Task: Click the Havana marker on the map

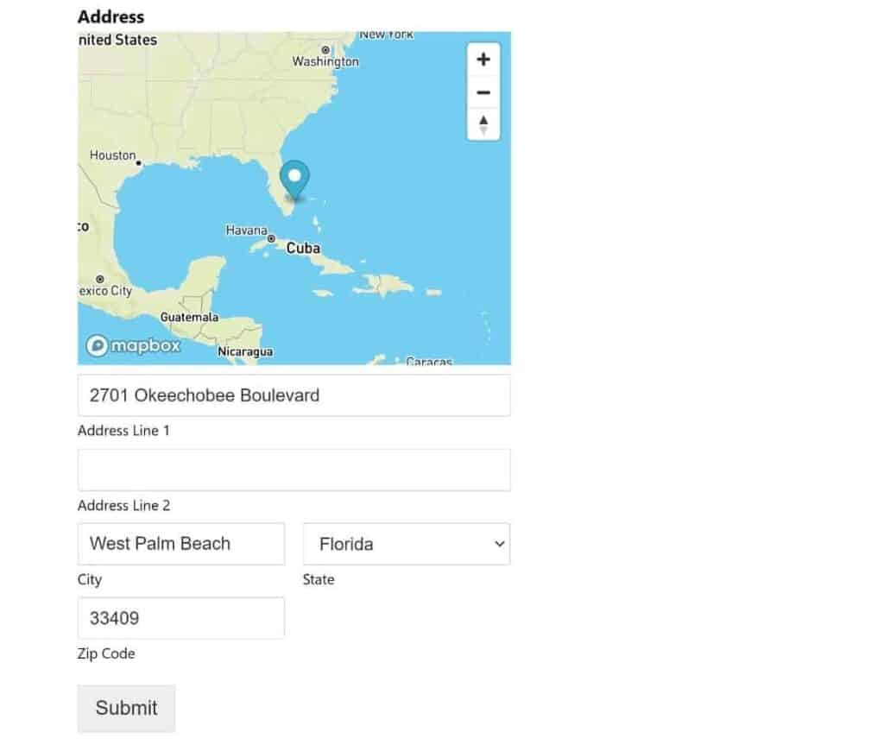Action: [246, 230]
